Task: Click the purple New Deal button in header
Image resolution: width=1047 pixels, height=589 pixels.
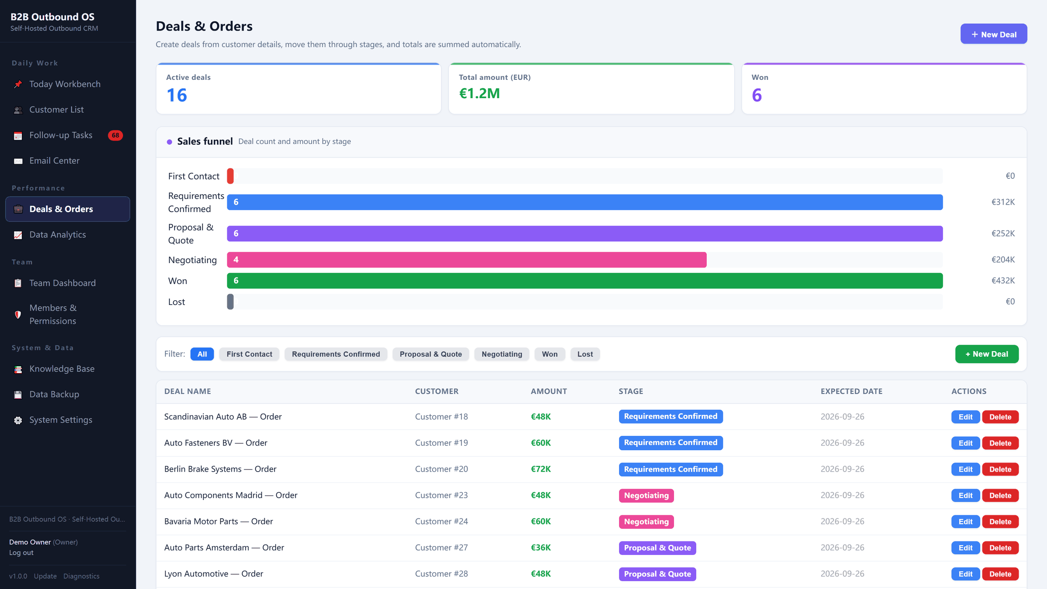Action: coord(994,34)
